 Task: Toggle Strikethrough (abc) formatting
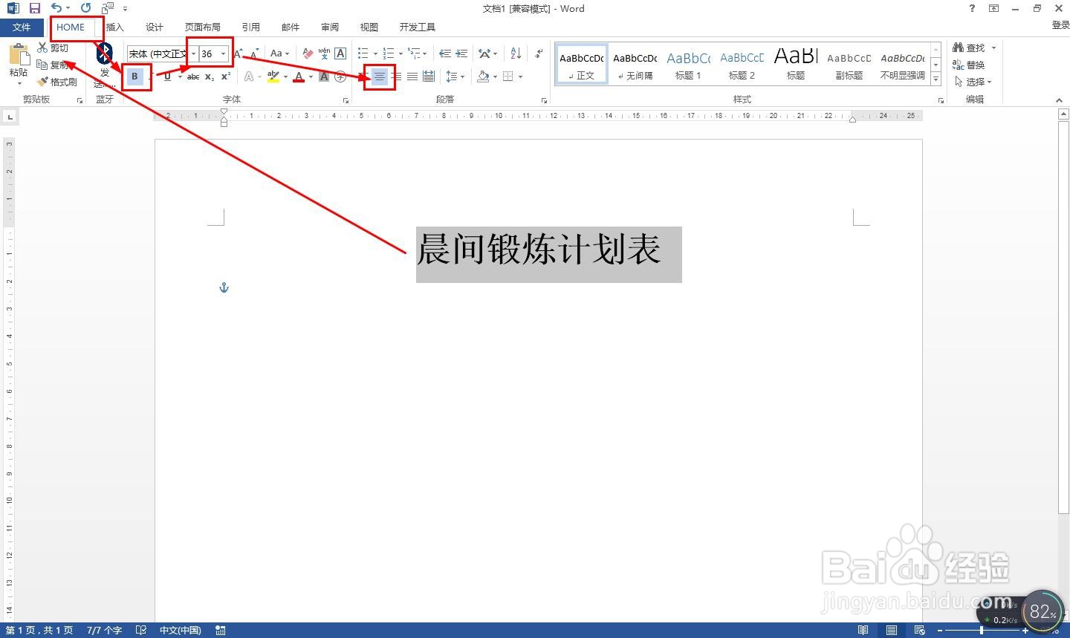[193, 76]
